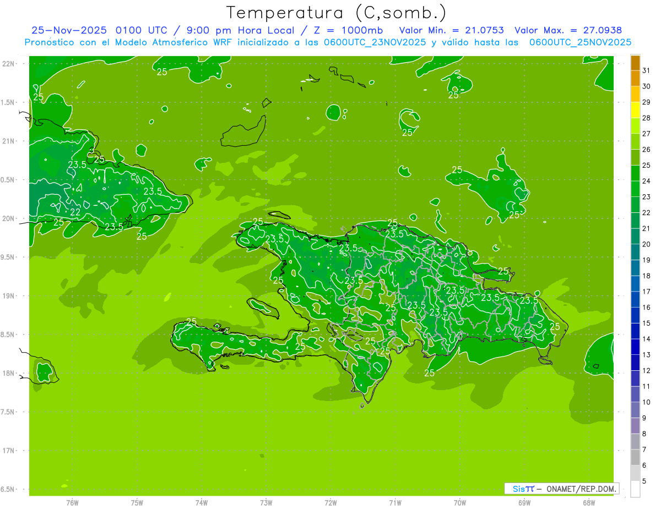Click the 69W longitude label
The height and width of the screenshot is (510, 661).
(524, 503)
